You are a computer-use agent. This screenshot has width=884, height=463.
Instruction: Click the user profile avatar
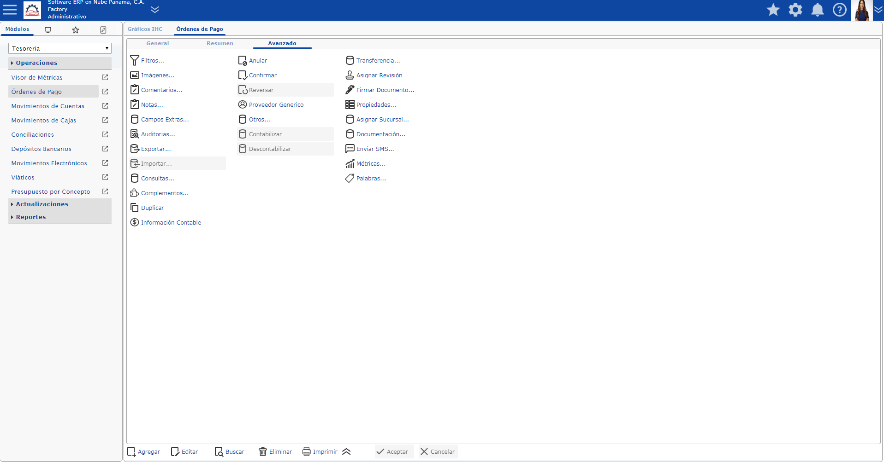pyautogui.click(x=861, y=10)
